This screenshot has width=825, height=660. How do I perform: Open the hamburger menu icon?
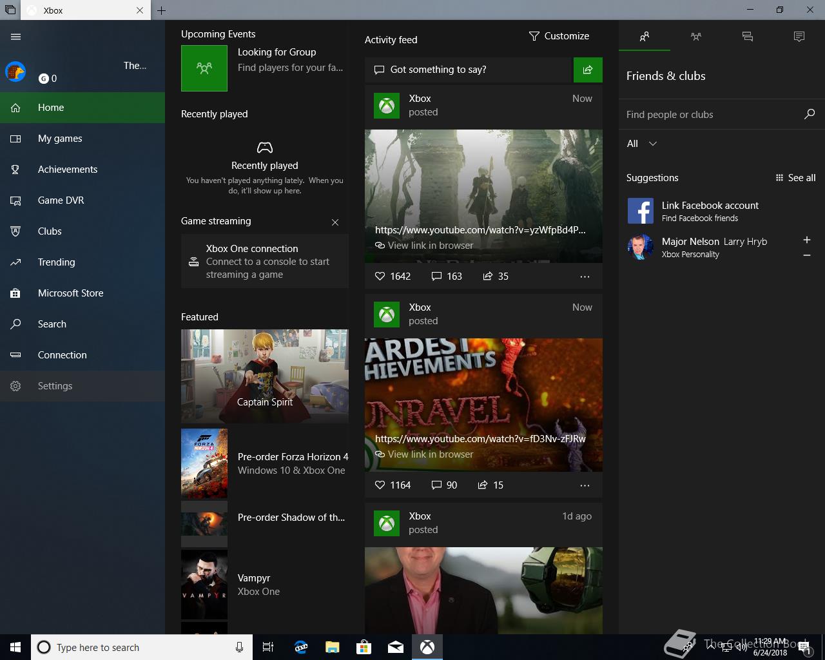click(x=16, y=37)
